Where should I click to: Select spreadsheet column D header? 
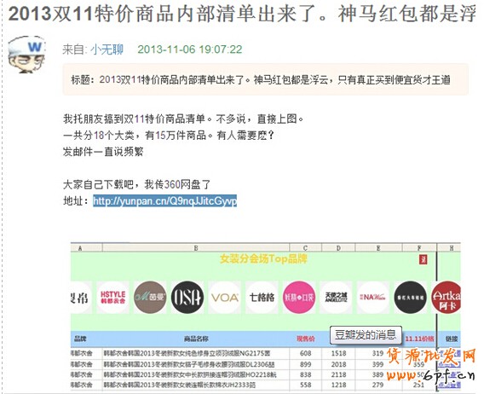pyautogui.click(x=338, y=248)
